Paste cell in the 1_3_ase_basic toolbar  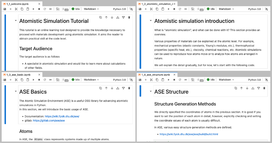28,80
